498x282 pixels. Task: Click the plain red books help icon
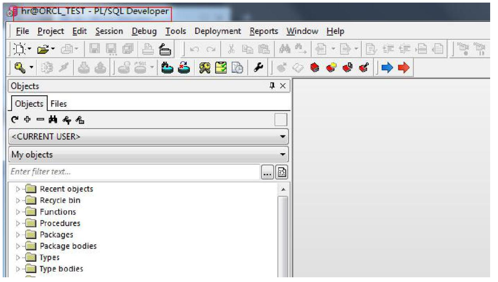[x=315, y=67]
